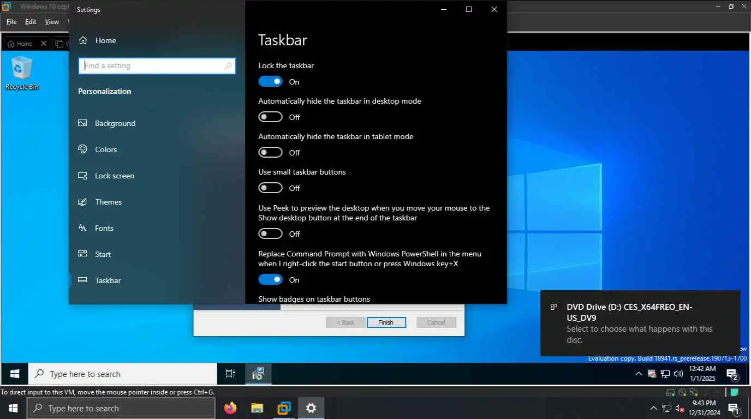
Task: Click VMware CD/DVD drive status icon
Action: 682,392
